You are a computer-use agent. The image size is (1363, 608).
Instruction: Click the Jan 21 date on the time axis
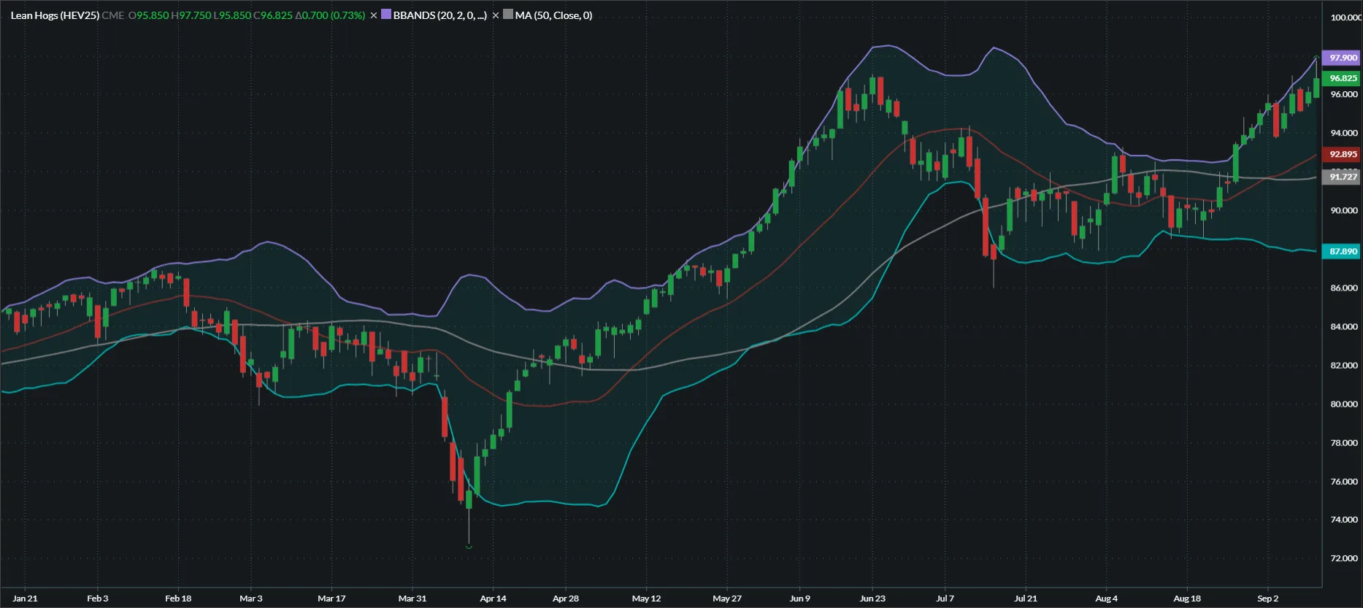pyautogui.click(x=25, y=599)
